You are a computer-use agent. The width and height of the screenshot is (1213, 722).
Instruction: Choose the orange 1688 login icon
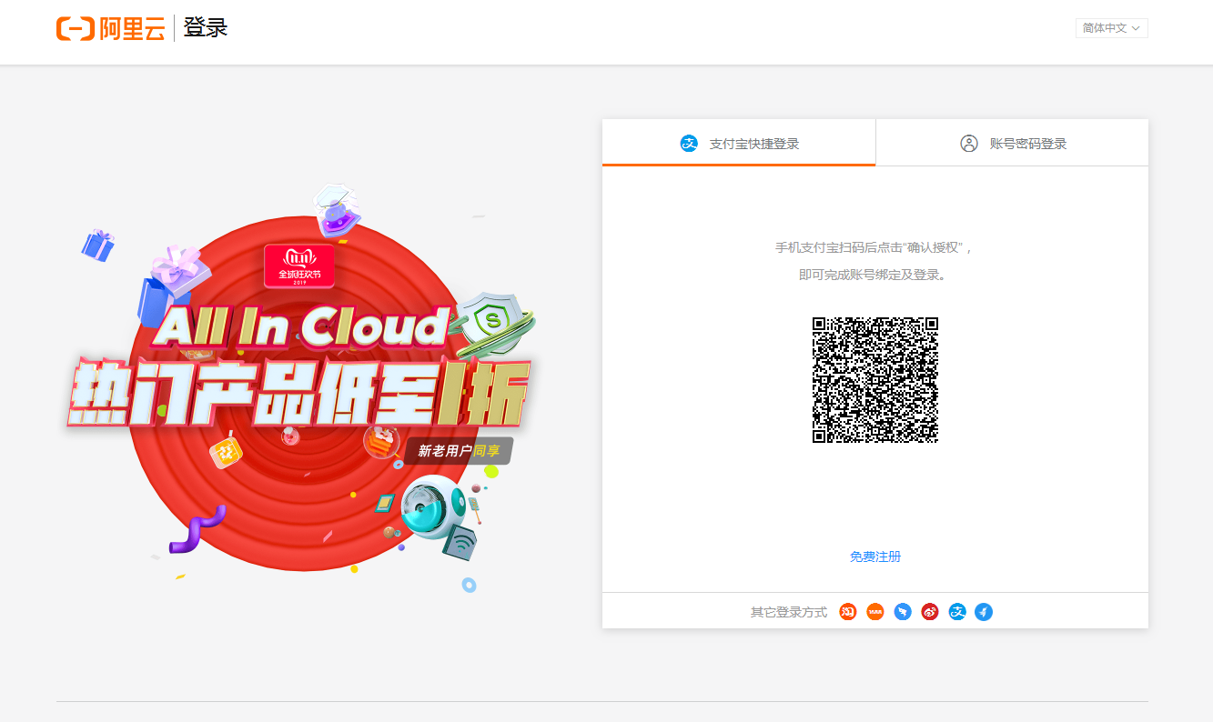(875, 612)
